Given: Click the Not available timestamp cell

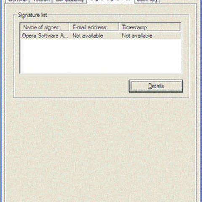Looking at the screenshot, I should (137, 36).
